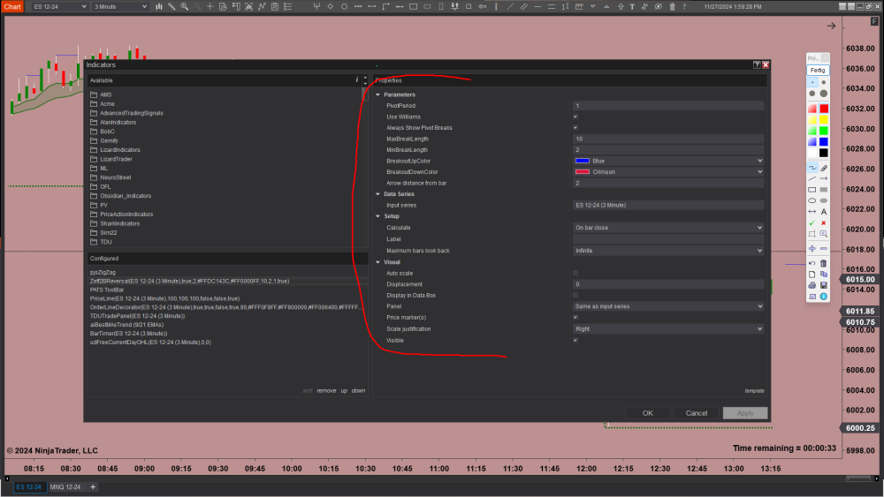Pick the solid red color swatch in palette
Viewport: 884px width, 497px height.
click(x=824, y=108)
